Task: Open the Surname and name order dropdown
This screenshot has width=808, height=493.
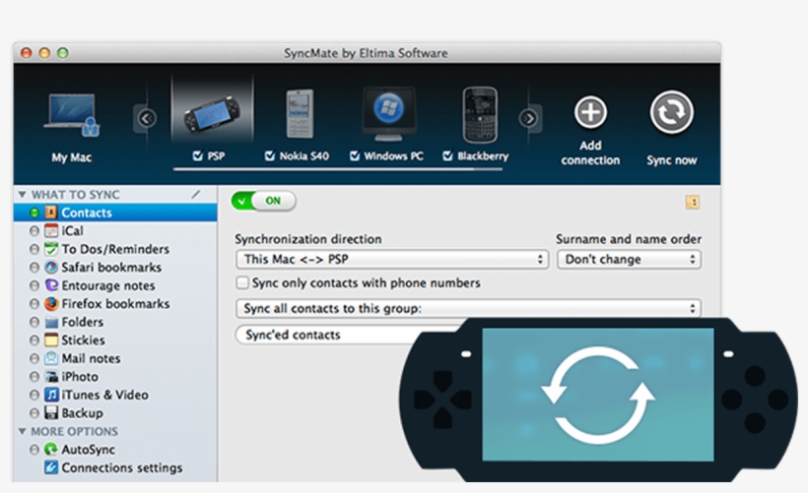Action: tap(629, 260)
